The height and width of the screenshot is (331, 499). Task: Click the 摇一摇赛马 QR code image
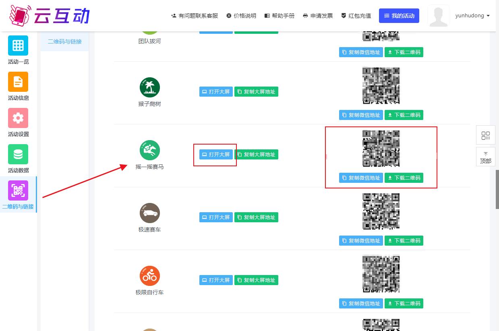(381, 149)
